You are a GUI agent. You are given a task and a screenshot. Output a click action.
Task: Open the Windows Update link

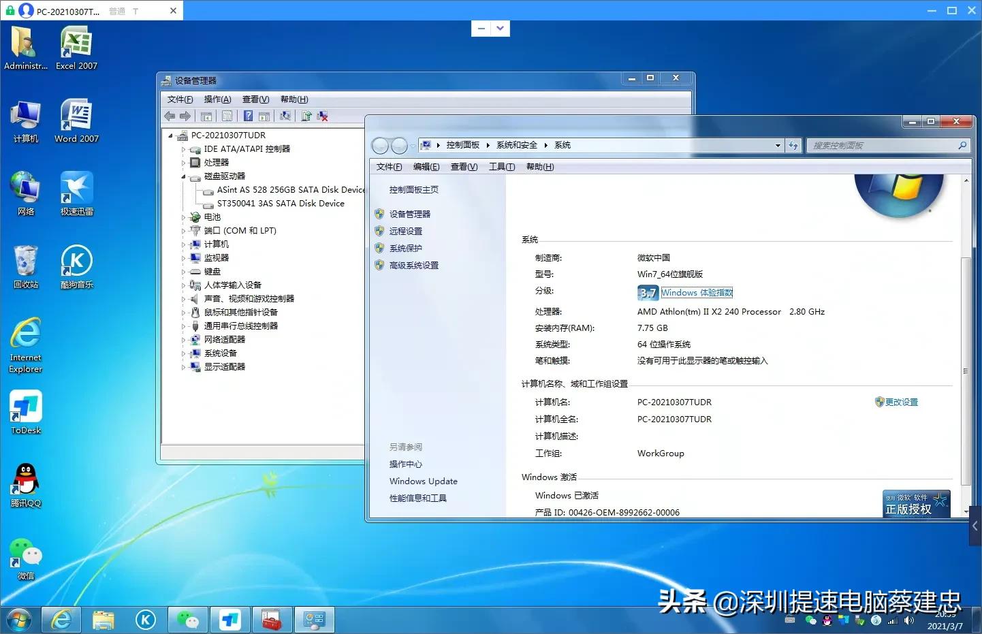click(424, 481)
